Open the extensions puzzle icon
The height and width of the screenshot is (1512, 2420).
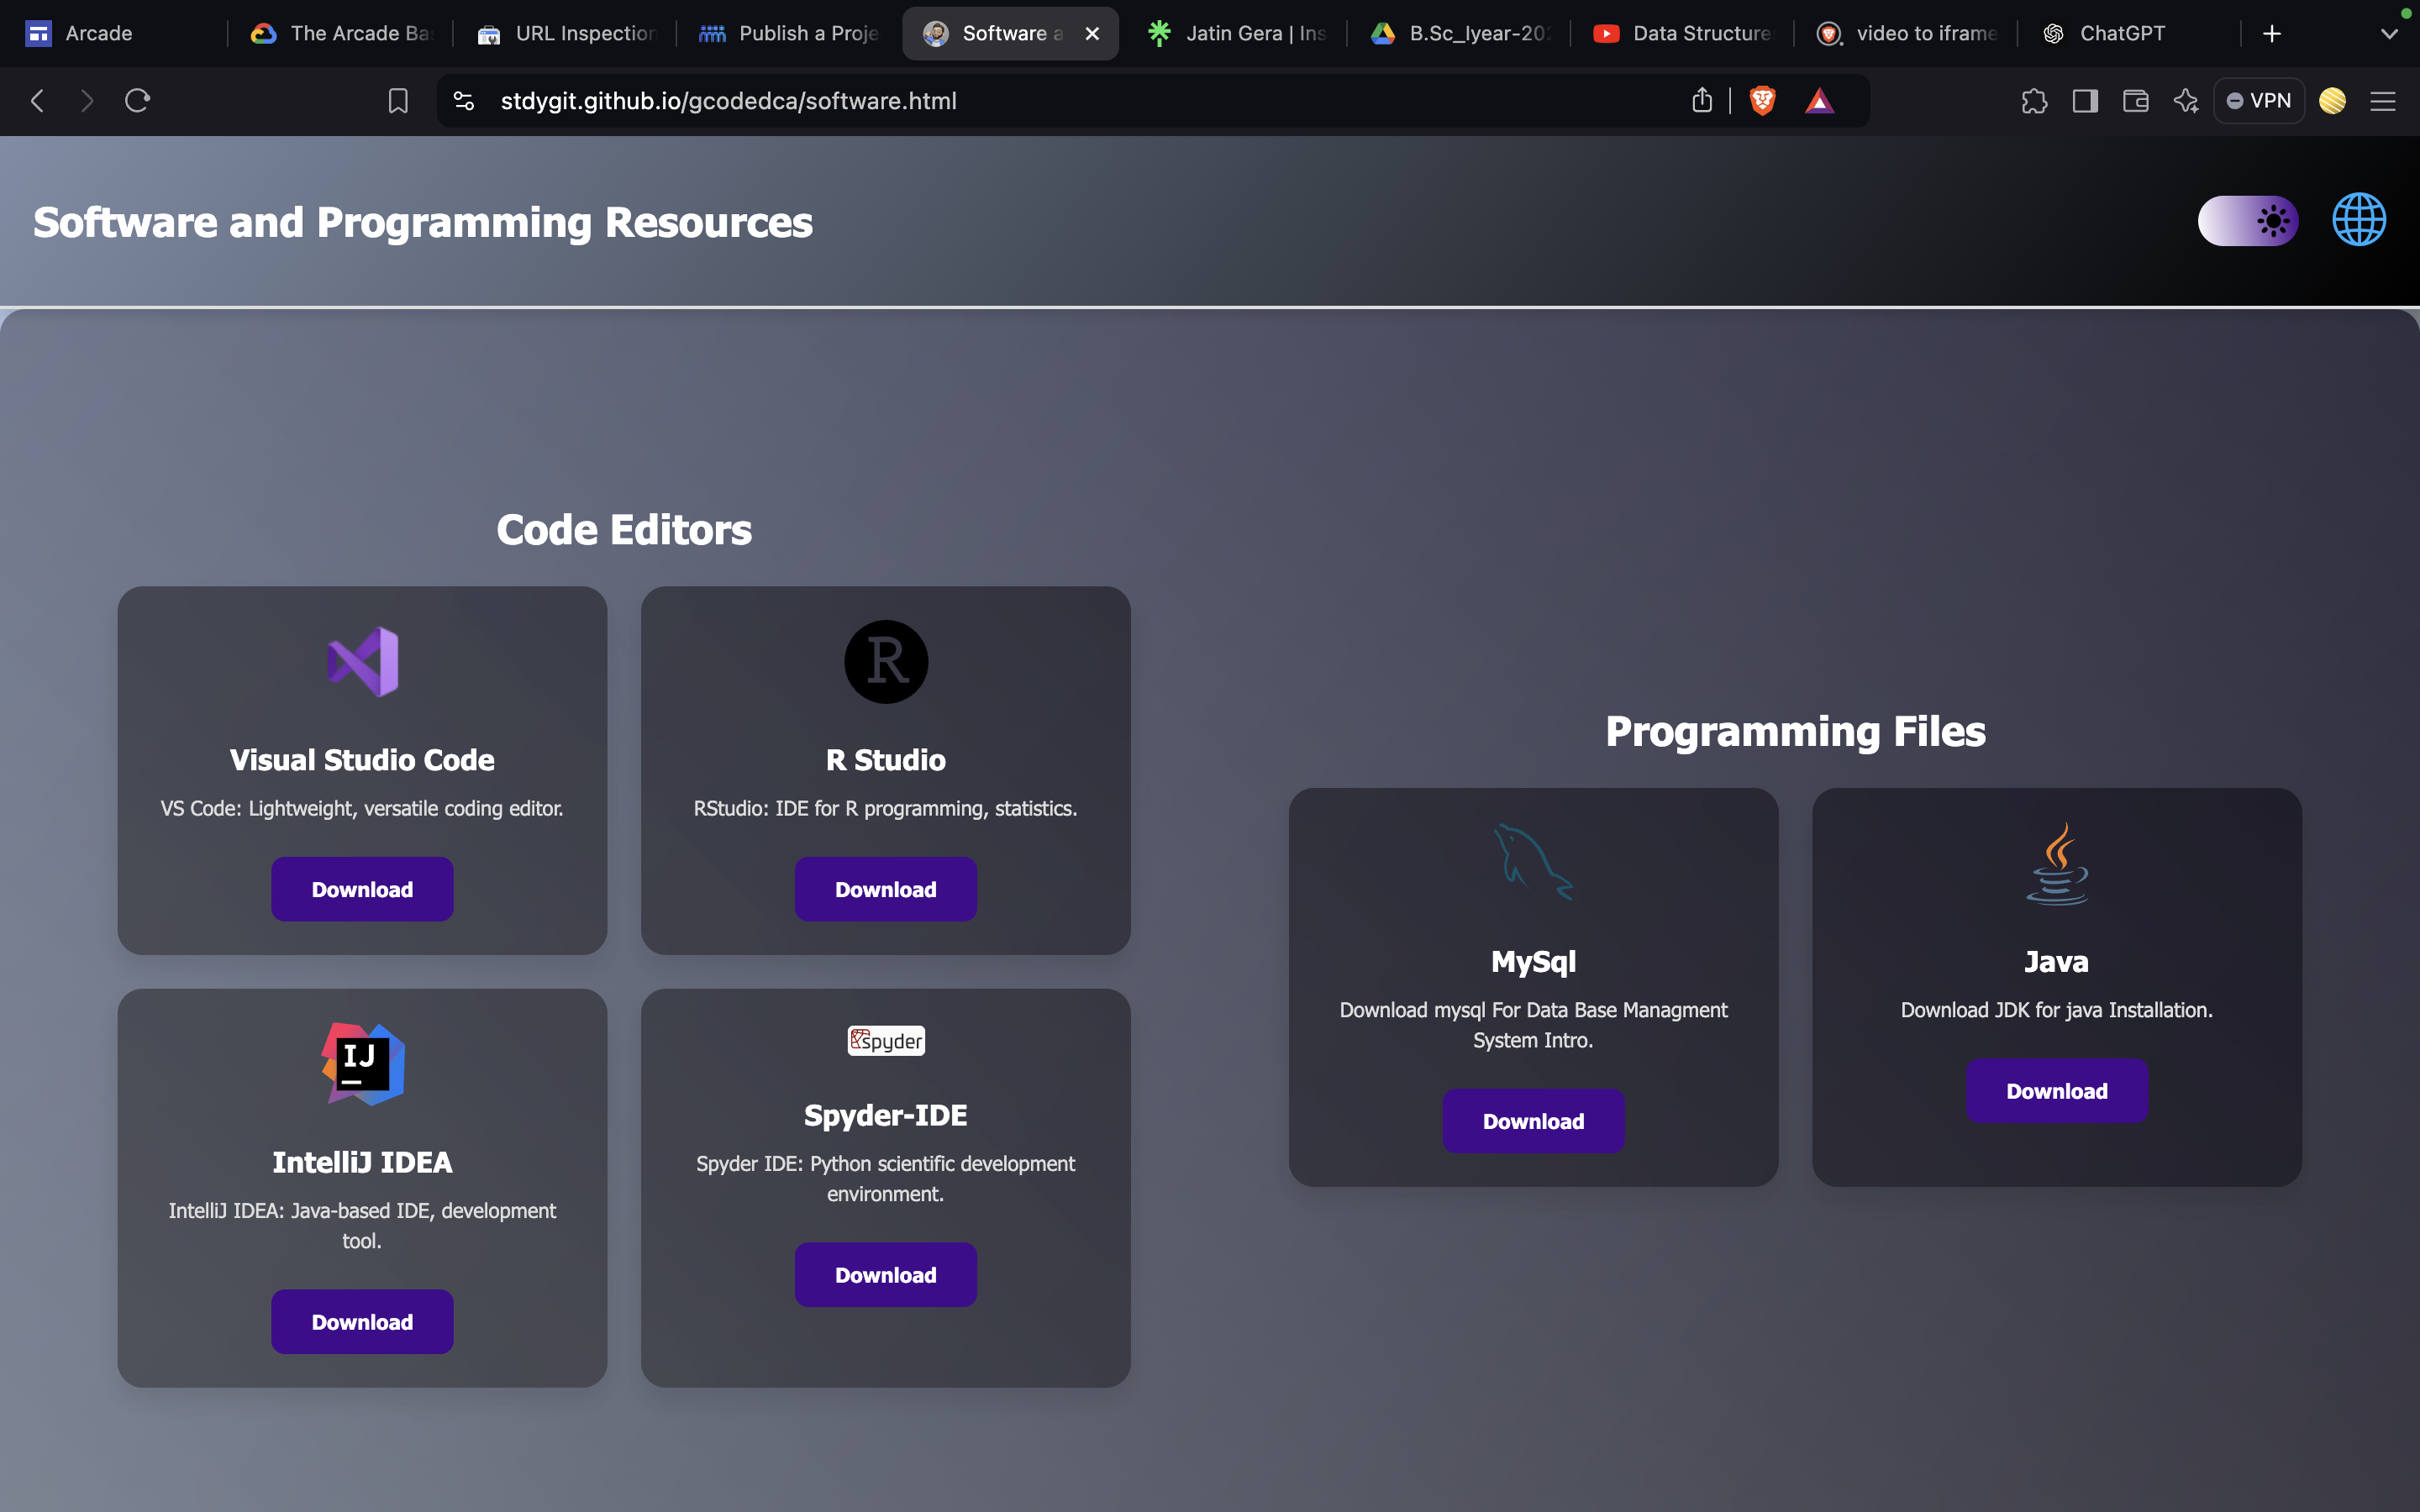click(x=2034, y=101)
